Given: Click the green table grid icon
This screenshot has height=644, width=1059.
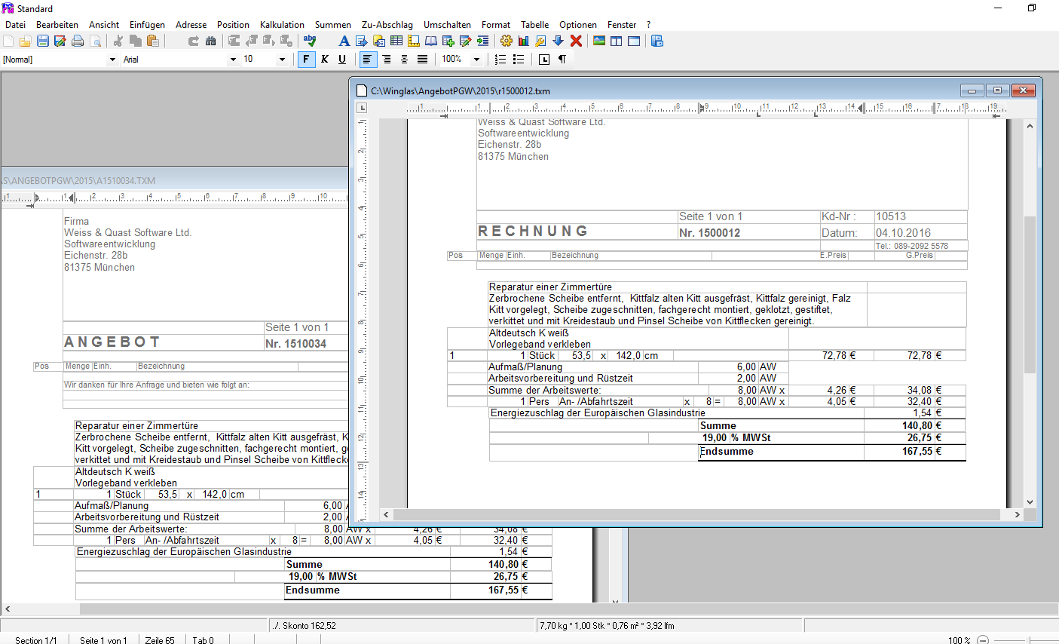Looking at the screenshot, I should [396, 41].
